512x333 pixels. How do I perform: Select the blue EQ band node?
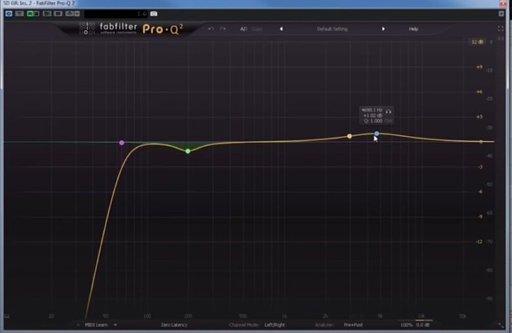pos(377,133)
